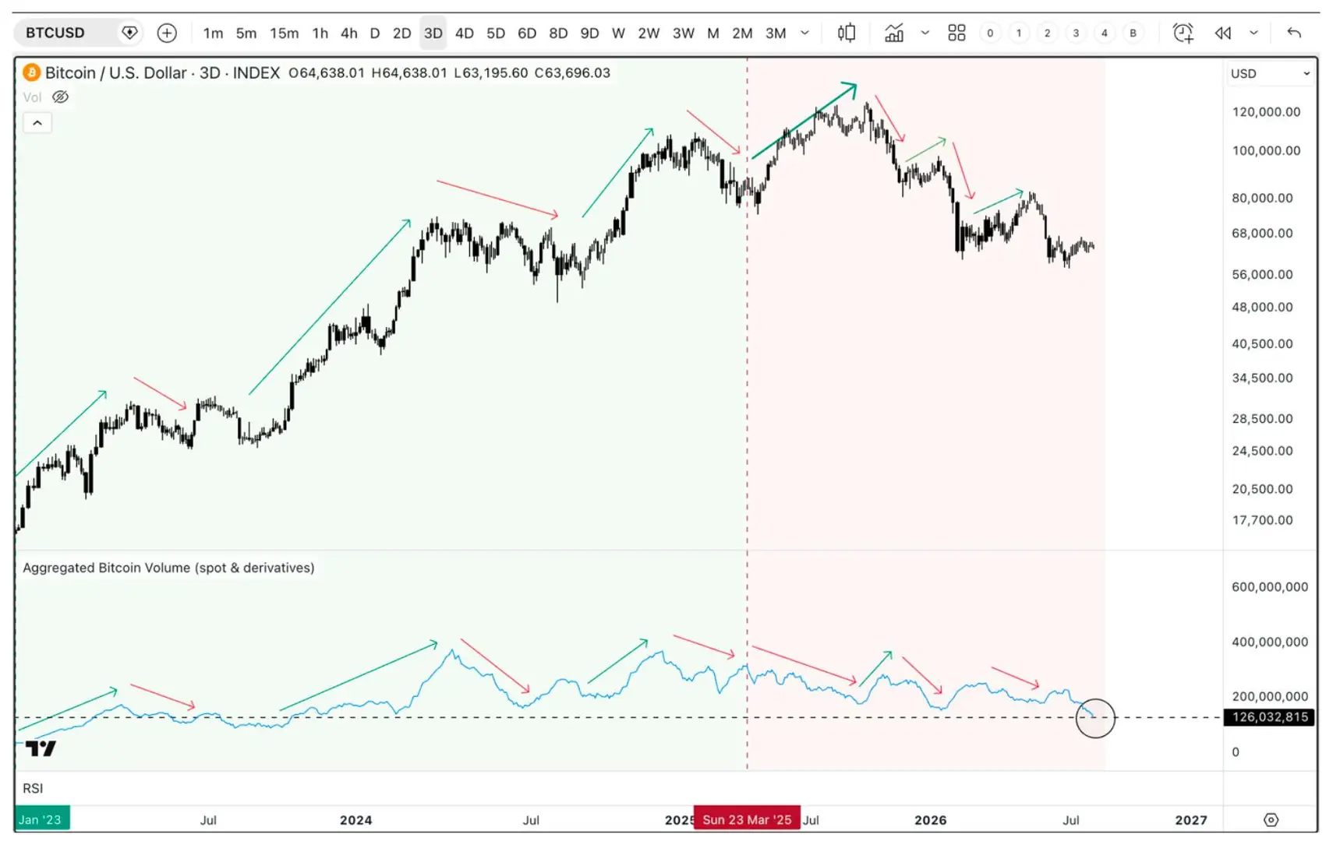The height and width of the screenshot is (841, 1333).
Task: Select saved layout 4
Action: 1104,33
